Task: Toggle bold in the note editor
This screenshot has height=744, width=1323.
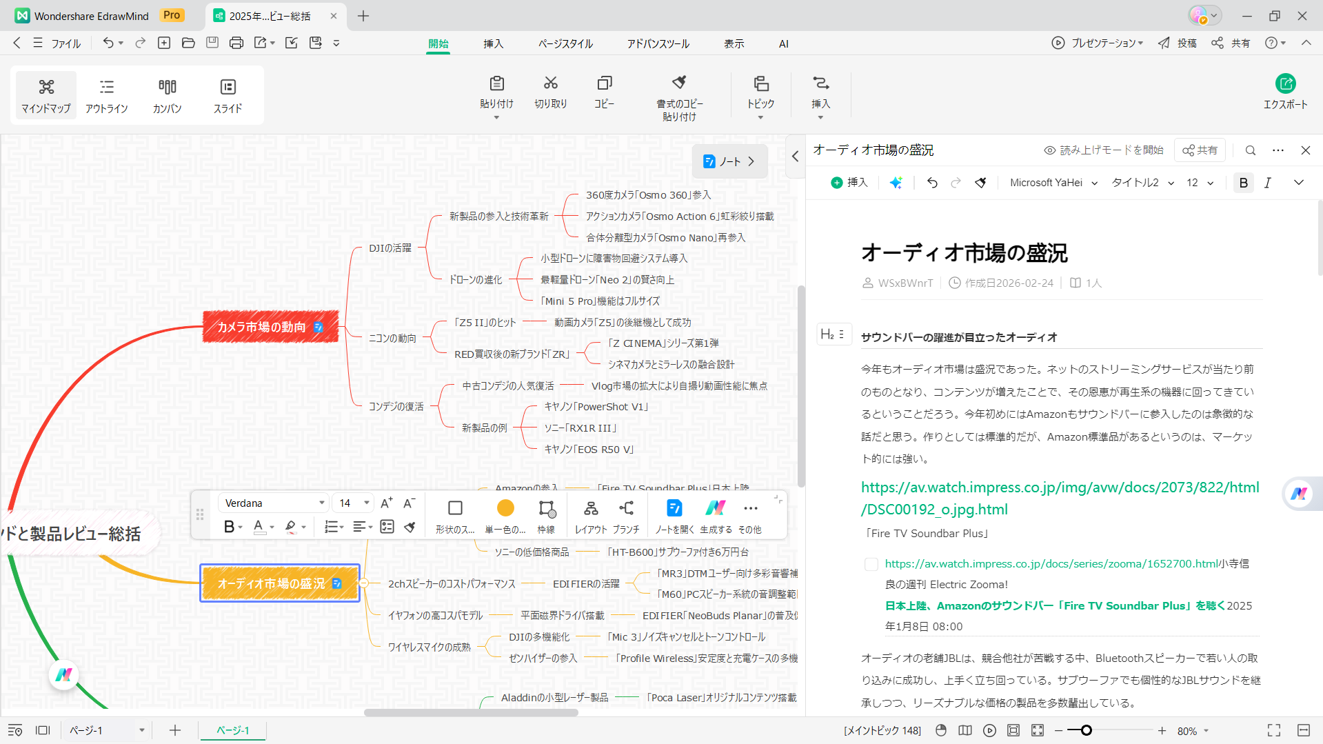Action: pyautogui.click(x=1243, y=183)
